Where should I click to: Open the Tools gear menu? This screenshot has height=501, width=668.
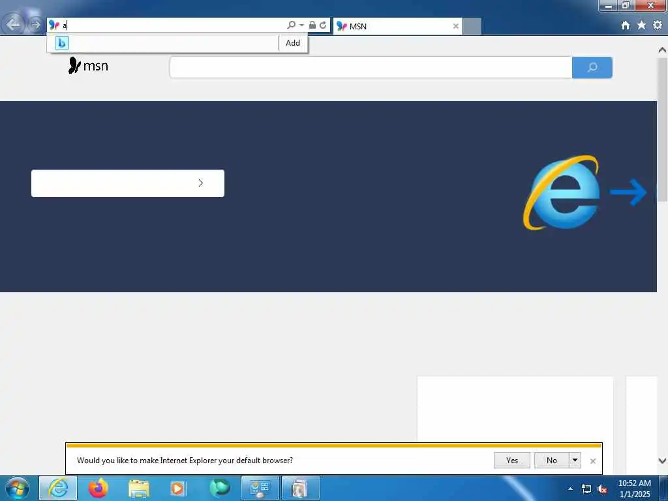point(658,25)
